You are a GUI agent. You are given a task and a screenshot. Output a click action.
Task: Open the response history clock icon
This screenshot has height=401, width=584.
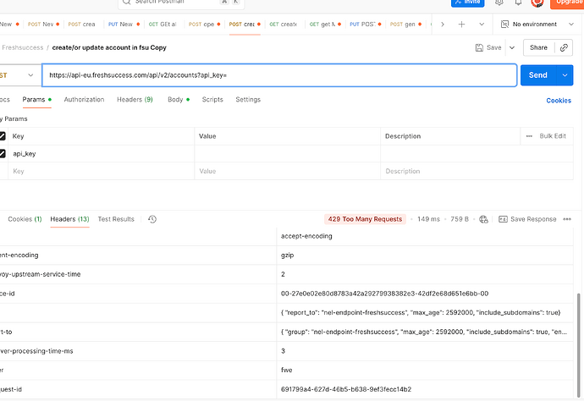point(152,219)
